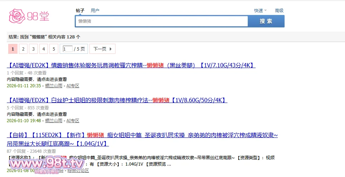Click 下一页 to load next page
345x177 pixels.
click(x=102, y=49)
